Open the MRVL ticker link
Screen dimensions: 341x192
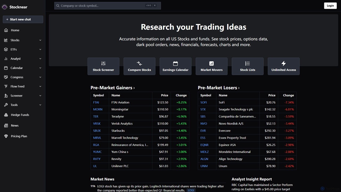[97, 138]
